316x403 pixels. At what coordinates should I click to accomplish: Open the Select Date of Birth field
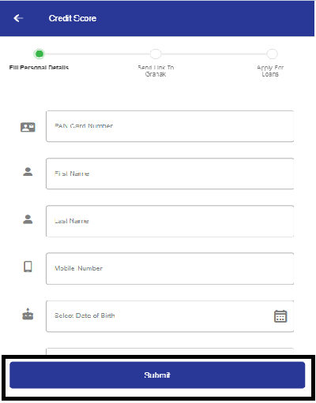coord(170,316)
